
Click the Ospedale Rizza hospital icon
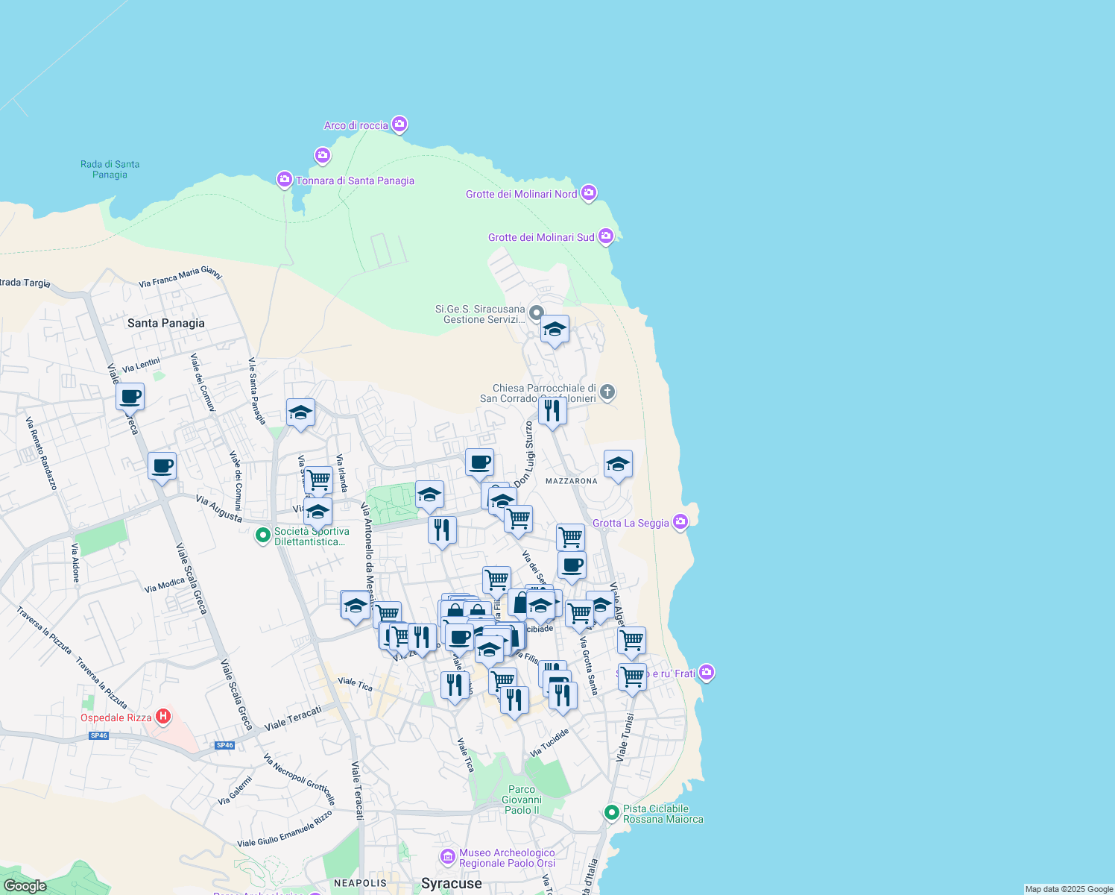[x=162, y=717]
